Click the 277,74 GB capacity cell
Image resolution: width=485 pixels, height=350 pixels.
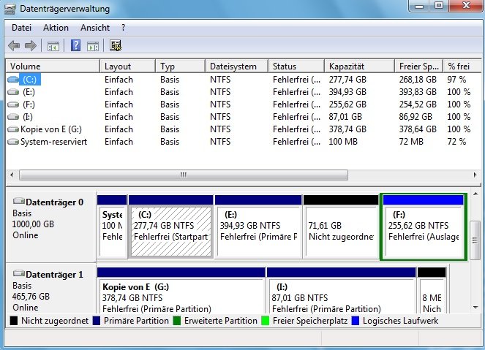pos(347,80)
